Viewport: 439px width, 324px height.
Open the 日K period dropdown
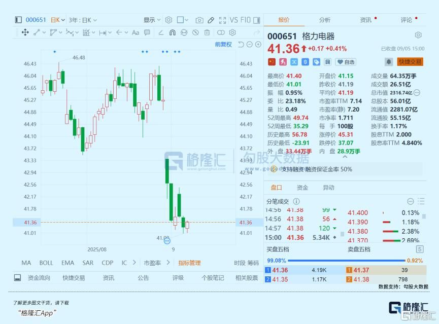[57, 20]
